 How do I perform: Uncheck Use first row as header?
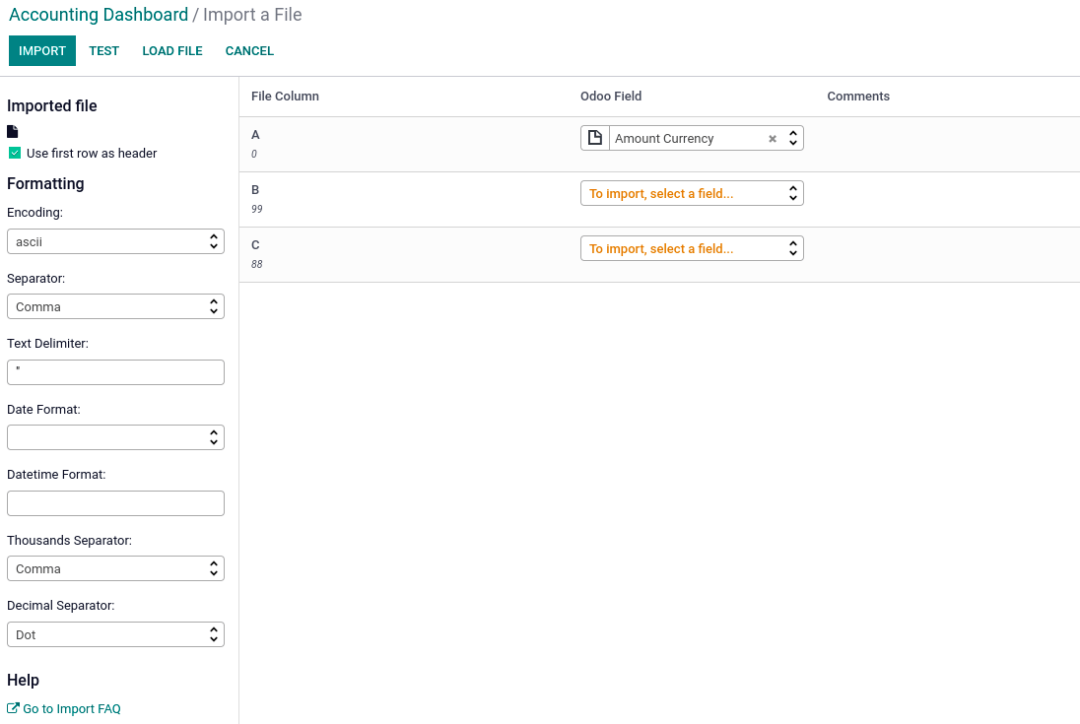tap(14, 153)
